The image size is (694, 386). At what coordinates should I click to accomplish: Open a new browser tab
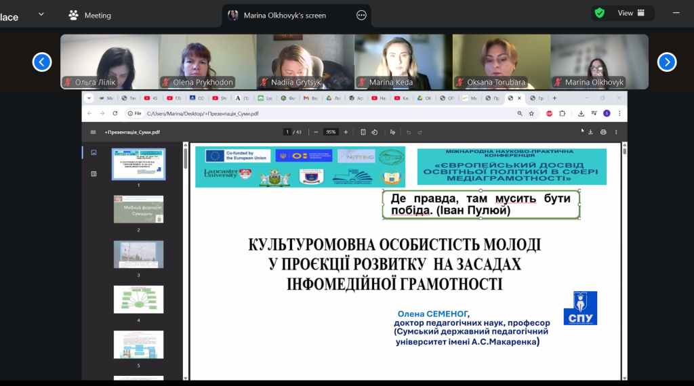coord(554,98)
